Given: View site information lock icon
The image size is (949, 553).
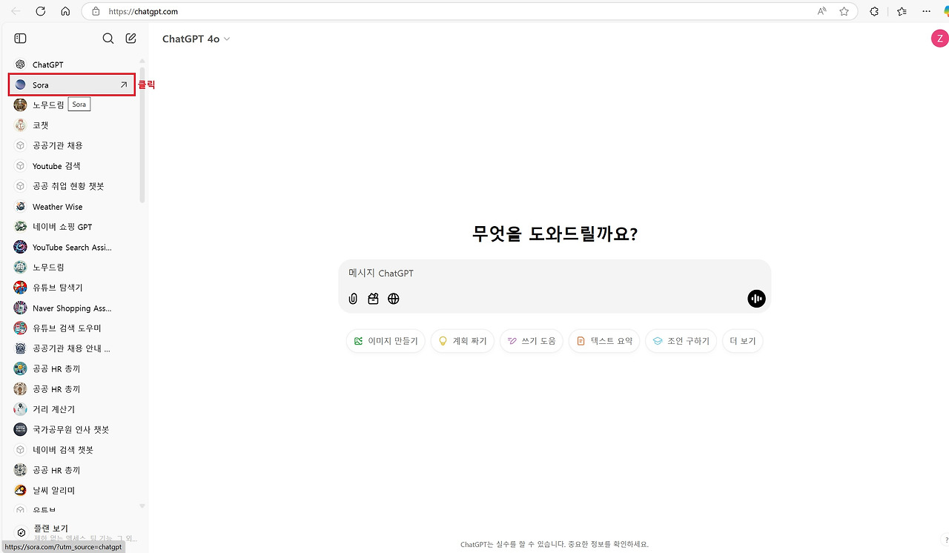Looking at the screenshot, I should (x=95, y=11).
